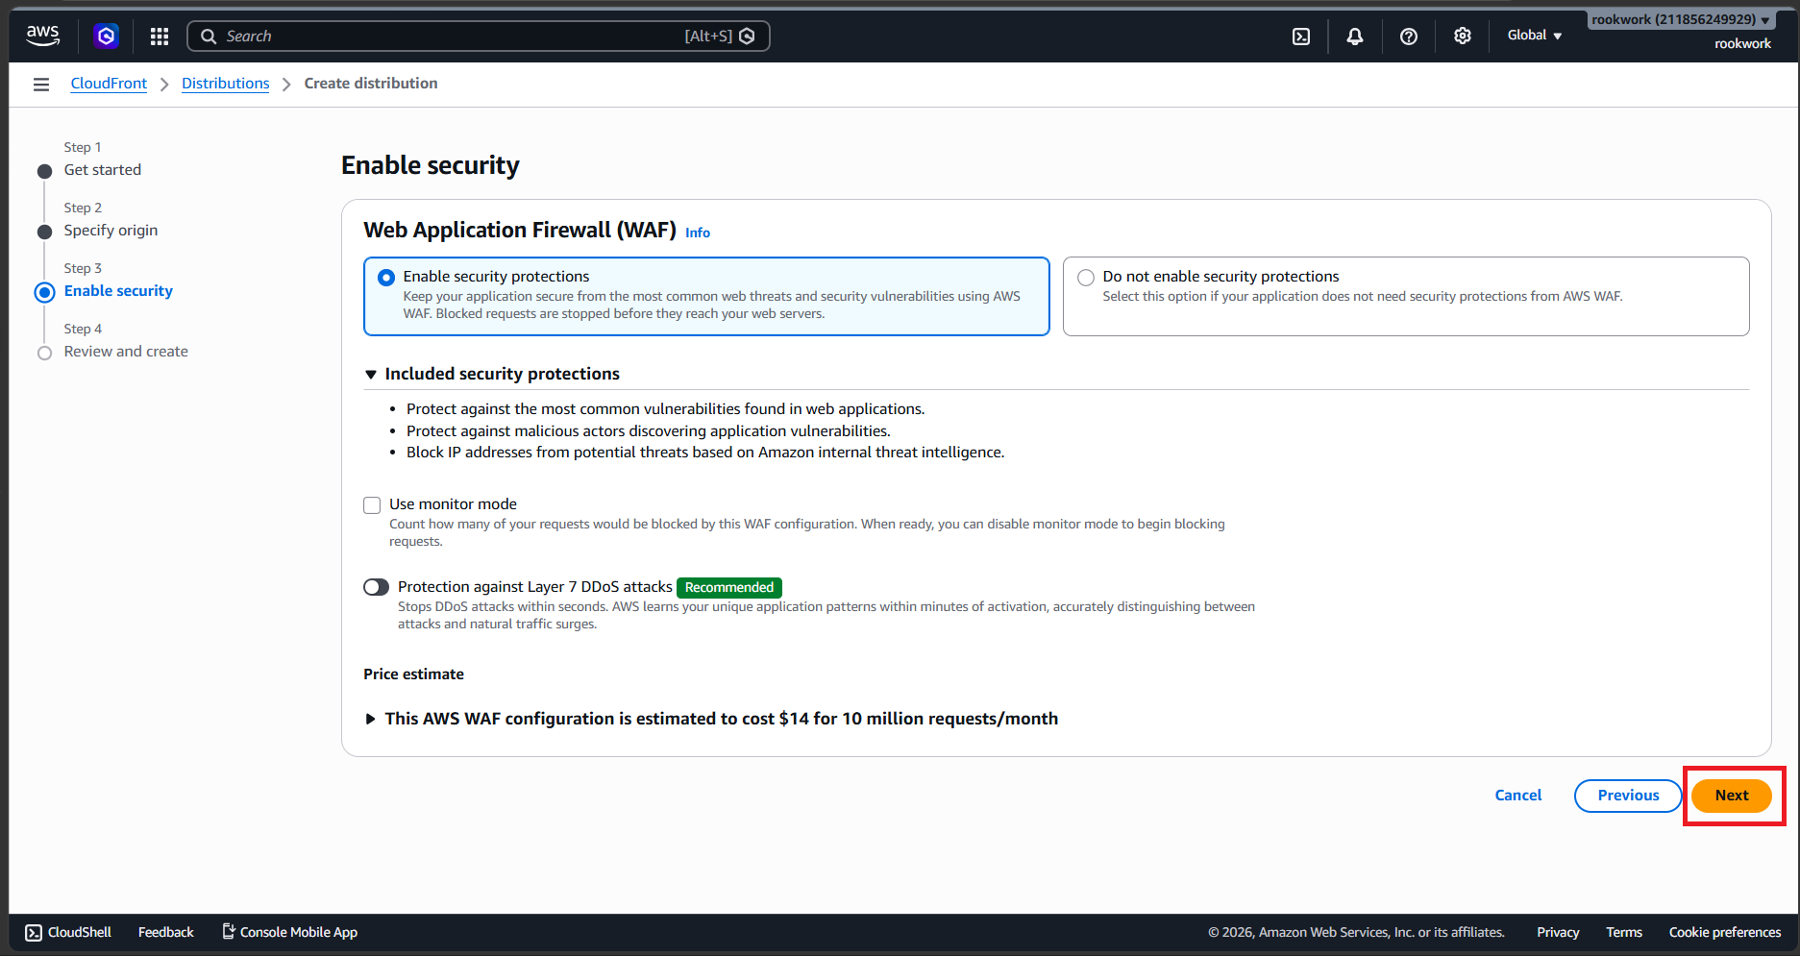Open the services grid menu
This screenshot has height=956, width=1800.
pyautogui.click(x=160, y=37)
